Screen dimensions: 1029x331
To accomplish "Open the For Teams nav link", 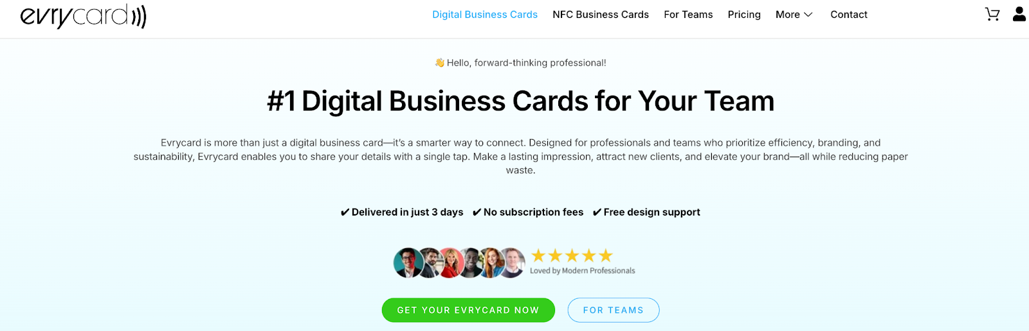I will click(688, 15).
